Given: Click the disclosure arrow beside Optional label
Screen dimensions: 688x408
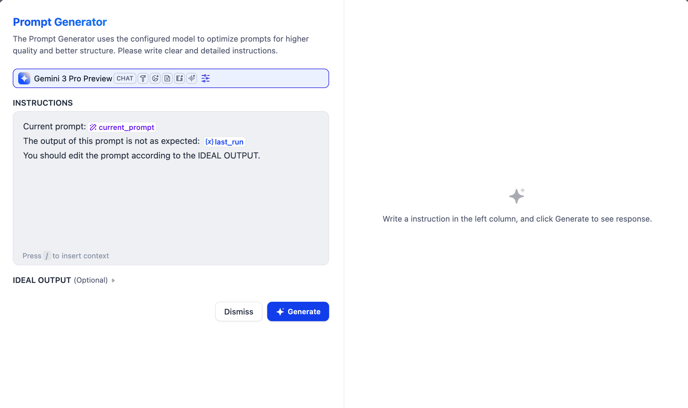Looking at the screenshot, I should click(114, 280).
